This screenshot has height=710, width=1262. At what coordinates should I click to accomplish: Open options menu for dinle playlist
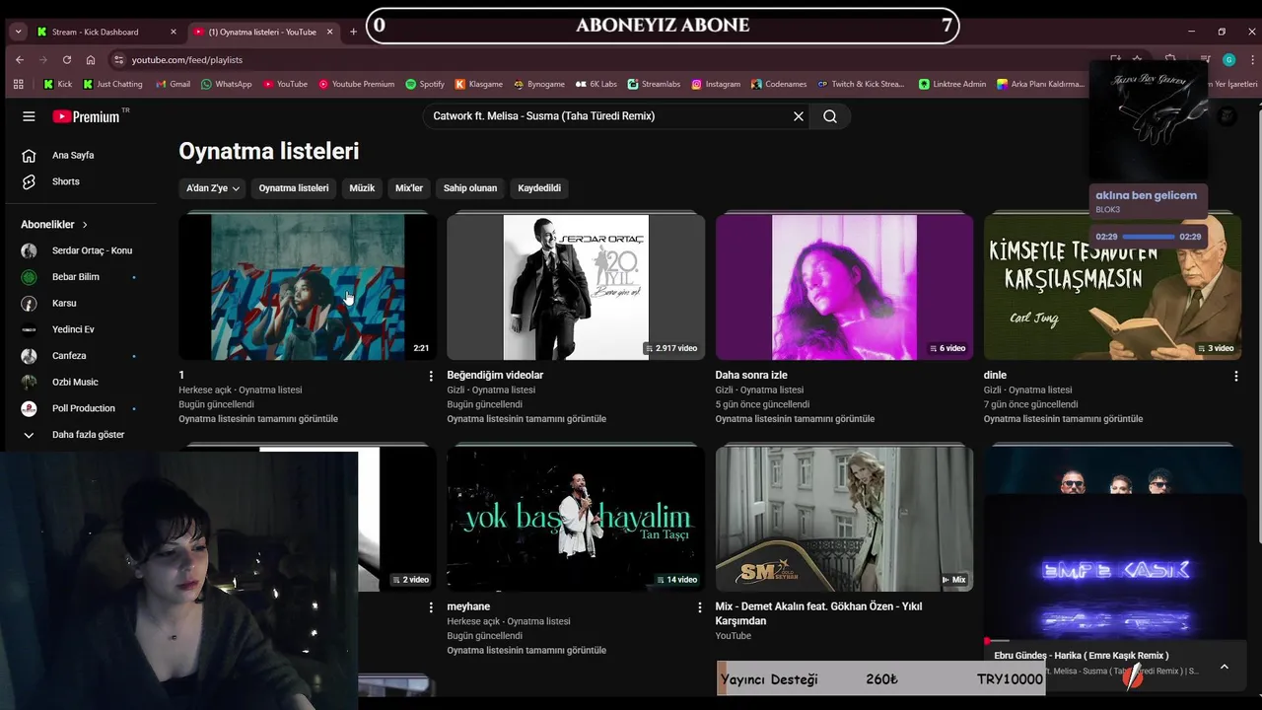click(1236, 376)
